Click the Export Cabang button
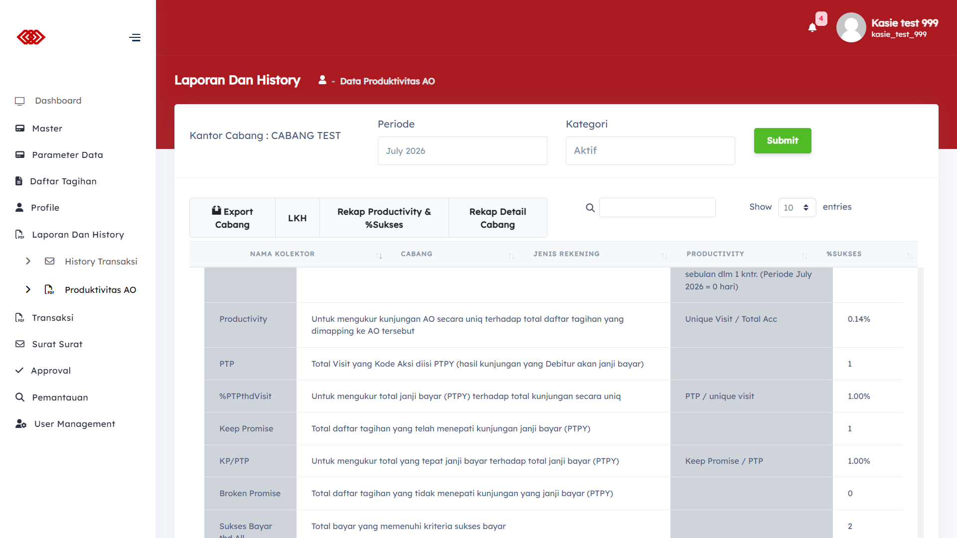Viewport: 957px width, 538px height. (232, 218)
